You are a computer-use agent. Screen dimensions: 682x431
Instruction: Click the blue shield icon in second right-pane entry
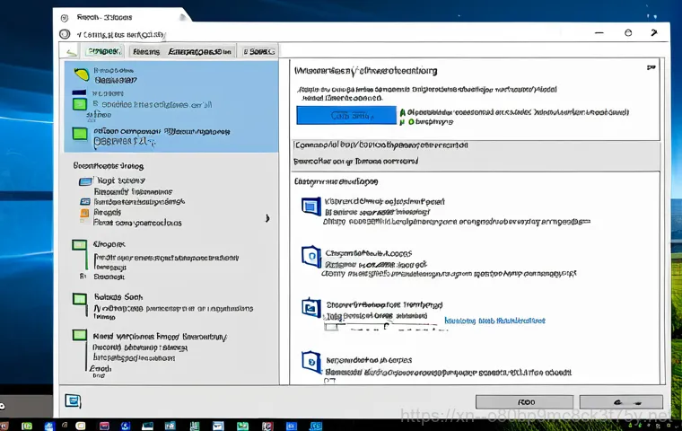click(x=310, y=258)
